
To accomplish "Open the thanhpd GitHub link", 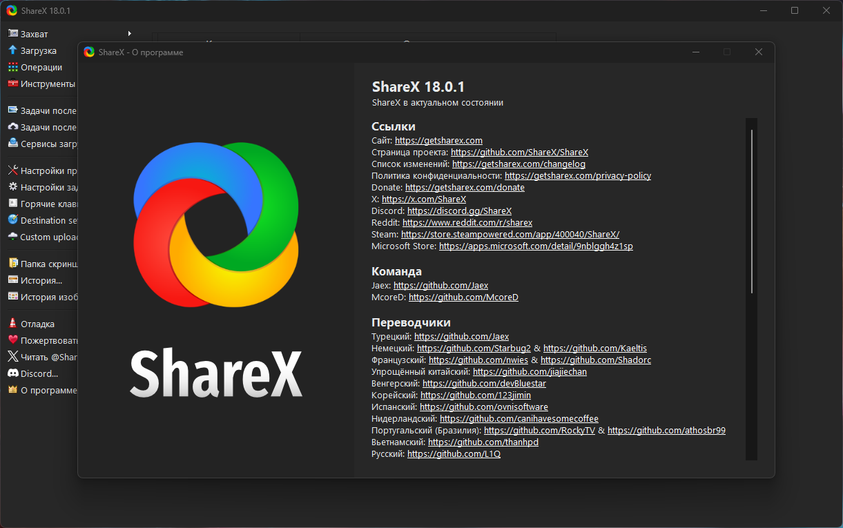I will (x=483, y=442).
